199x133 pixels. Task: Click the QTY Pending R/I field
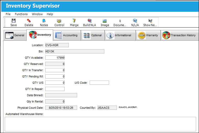pos(55,76)
